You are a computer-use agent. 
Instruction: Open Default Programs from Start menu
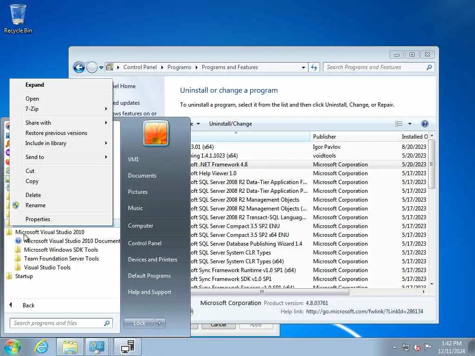pyautogui.click(x=149, y=276)
